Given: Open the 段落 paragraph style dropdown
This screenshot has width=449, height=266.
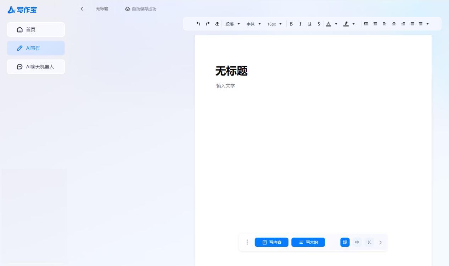Looking at the screenshot, I should point(233,24).
